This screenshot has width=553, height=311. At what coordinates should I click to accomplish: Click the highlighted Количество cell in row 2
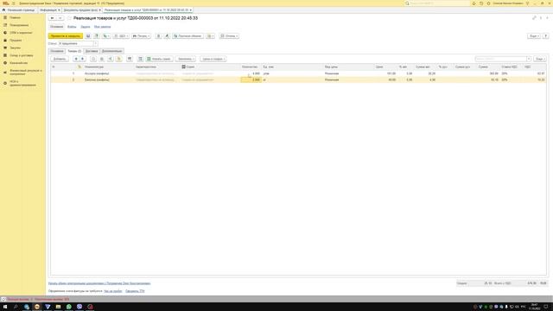[251, 79]
